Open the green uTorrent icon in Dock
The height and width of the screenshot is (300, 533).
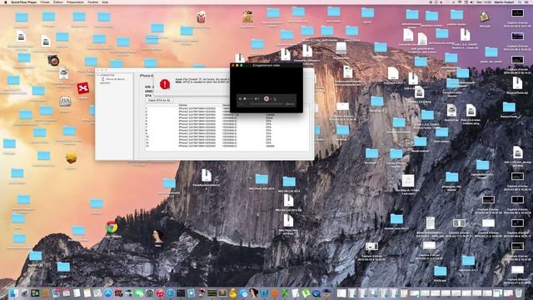pos(306,293)
